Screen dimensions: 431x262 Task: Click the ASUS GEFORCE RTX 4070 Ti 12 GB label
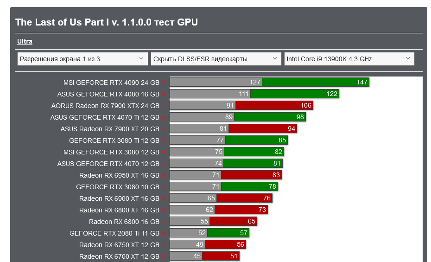click(105, 117)
